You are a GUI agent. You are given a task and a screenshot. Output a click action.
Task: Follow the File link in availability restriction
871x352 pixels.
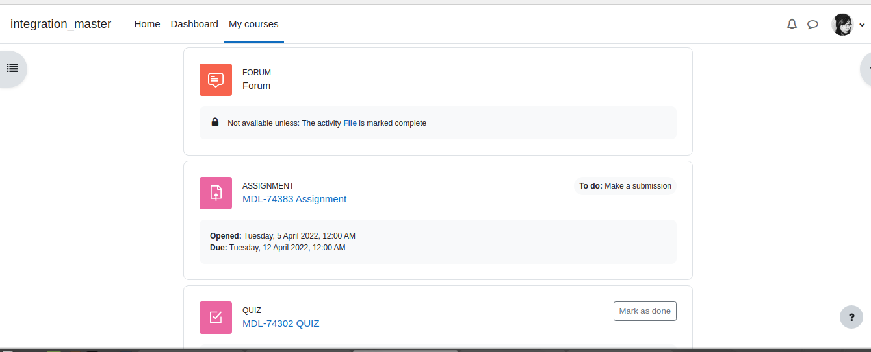tap(350, 123)
